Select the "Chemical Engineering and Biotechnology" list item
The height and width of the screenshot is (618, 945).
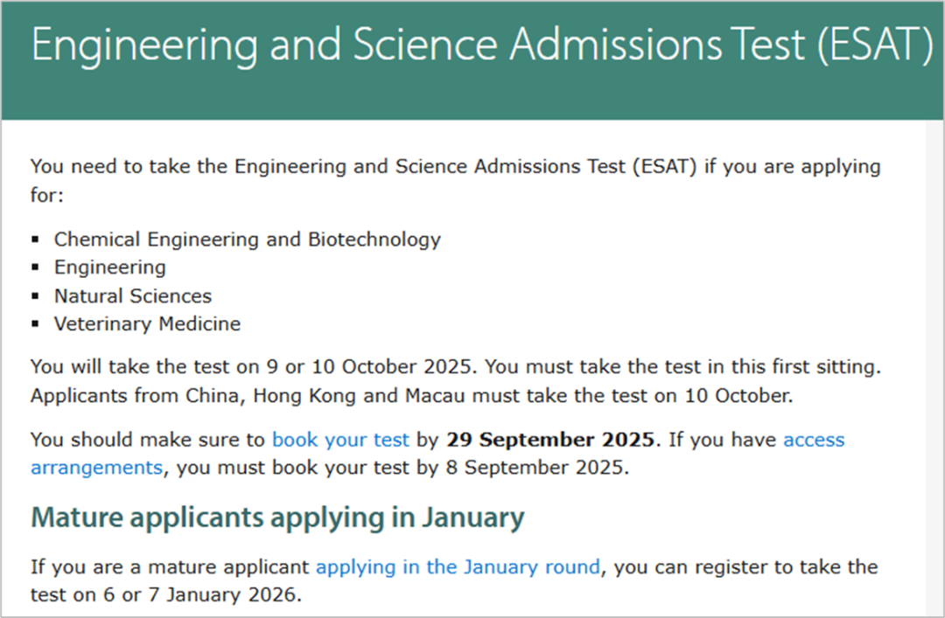[x=248, y=239]
